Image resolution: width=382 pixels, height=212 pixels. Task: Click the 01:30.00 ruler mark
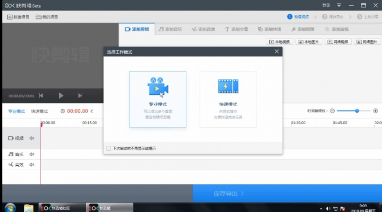point(298,123)
